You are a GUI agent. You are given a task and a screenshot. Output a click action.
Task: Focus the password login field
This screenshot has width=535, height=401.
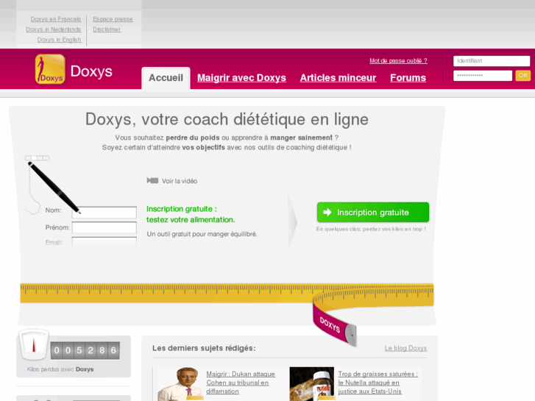pyautogui.click(x=483, y=76)
